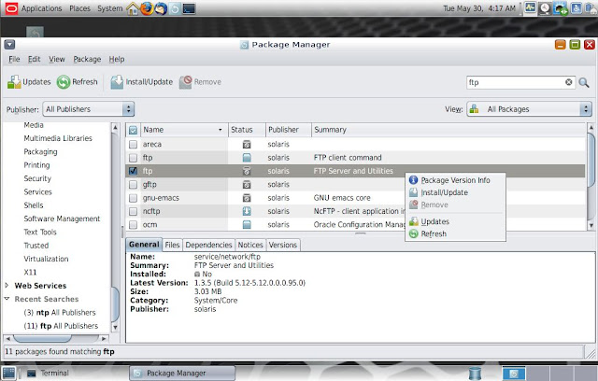Switch to the Dependencies tab
598x381 pixels.
(208, 245)
